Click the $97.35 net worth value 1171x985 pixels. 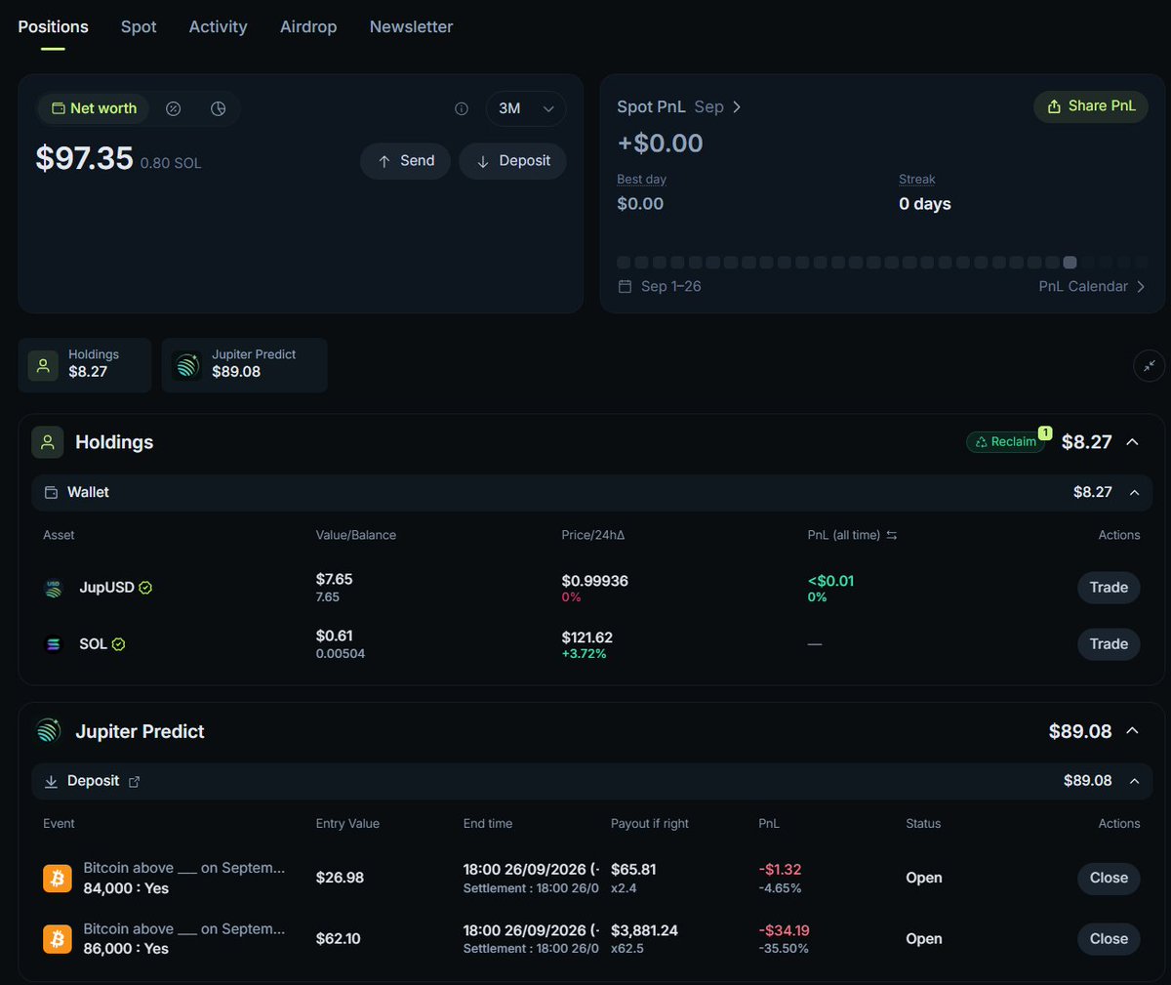point(84,158)
